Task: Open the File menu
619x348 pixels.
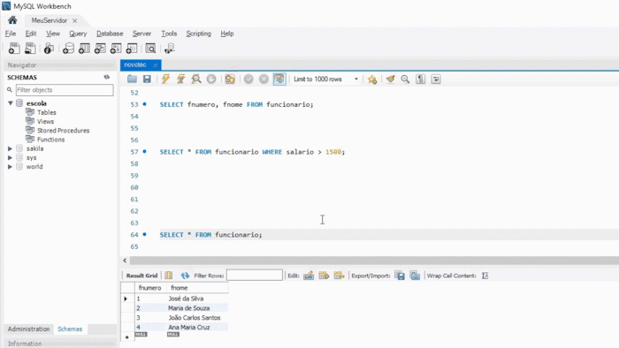Action: pyautogui.click(x=11, y=34)
